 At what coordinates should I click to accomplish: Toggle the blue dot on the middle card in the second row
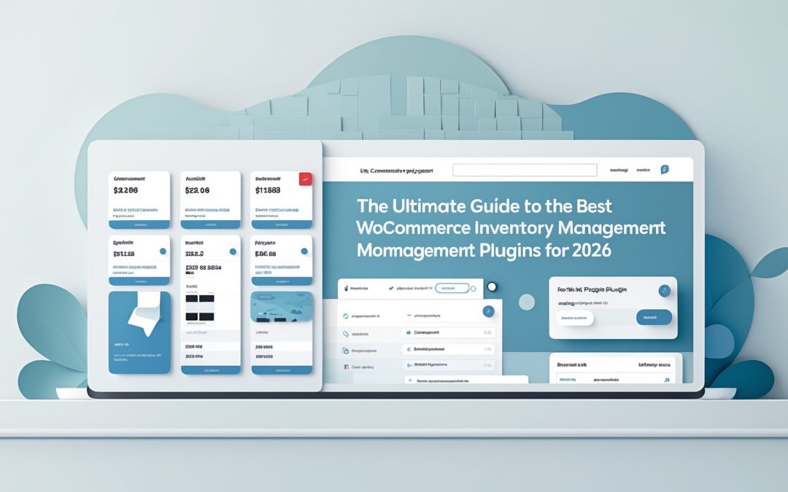(x=233, y=251)
